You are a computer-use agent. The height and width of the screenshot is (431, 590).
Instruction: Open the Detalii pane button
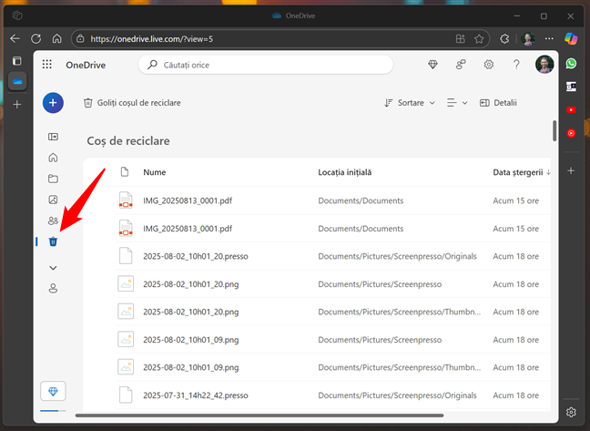(x=498, y=103)
